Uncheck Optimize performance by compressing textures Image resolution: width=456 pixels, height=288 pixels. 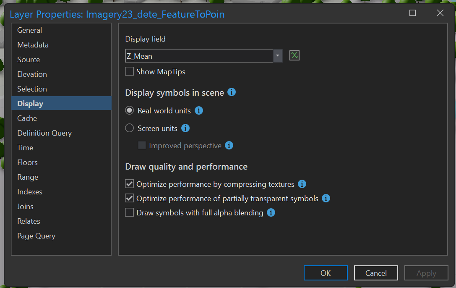(130, 184)
